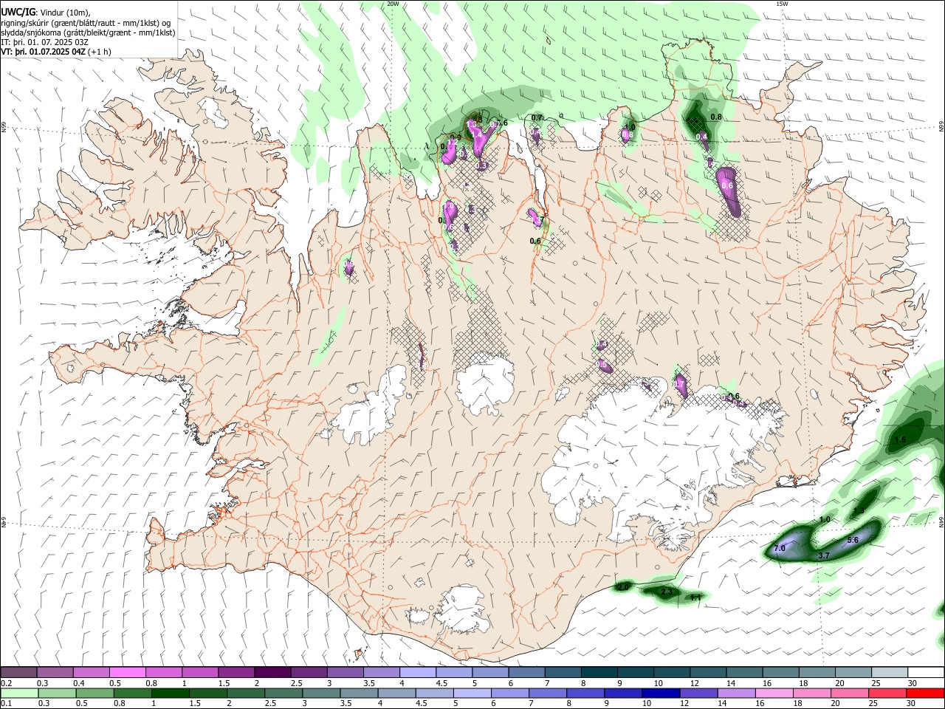The height and width of the screenshot is (709, 945).
Task: Select the deep purple 2–2.5 snow legend swatch
Action: 272,672
